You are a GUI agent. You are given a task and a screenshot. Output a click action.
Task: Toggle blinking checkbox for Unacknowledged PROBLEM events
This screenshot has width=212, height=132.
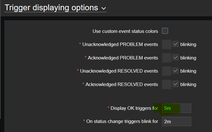[x=176, y=44]
